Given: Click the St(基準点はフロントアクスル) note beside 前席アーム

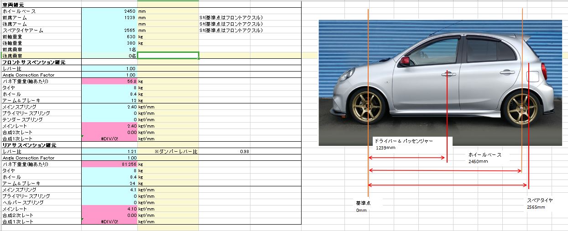Looking at the screenshot, I should pos(231,17).
